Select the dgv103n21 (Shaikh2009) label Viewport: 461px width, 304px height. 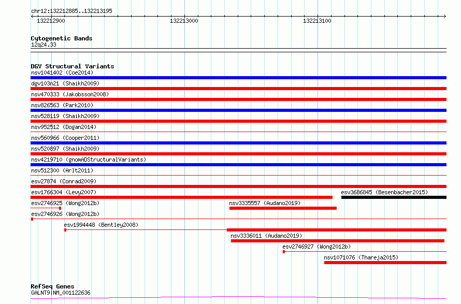(x=65, y=83)
